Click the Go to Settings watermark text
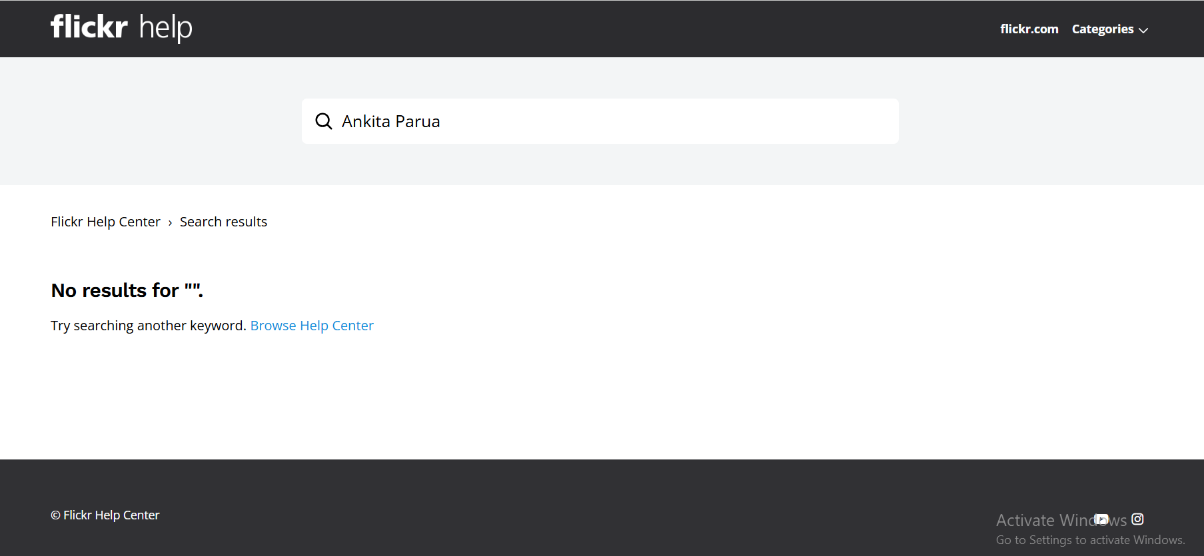 pyautogui.click(x=1090, y=540)
